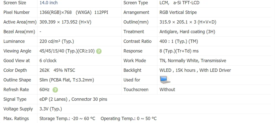The height and width of the screenshot is (123, 276).
Task: Select the 3.3V voltage supply value
Action: tap(51, 109)
